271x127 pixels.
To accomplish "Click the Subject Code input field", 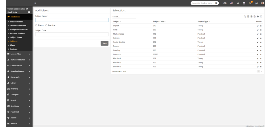I will (x=72, y=34).
